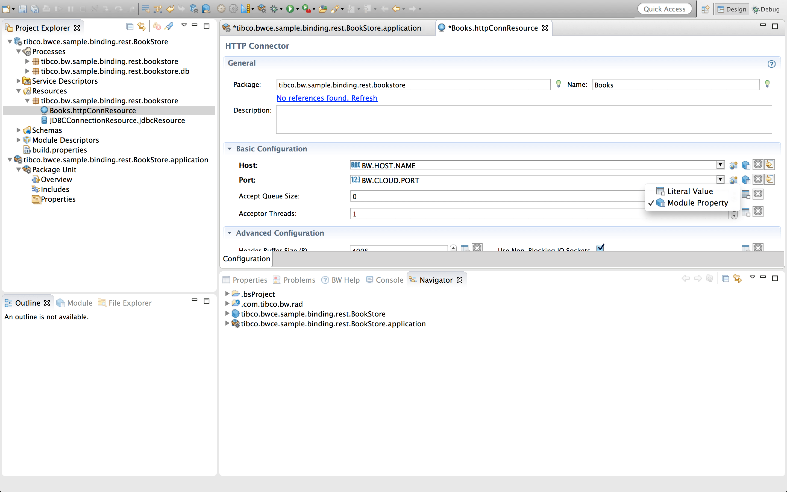The width and height of the screenshot is (787, 492).
Task: Open module property picker icon next to Host field
Action: 746,165
